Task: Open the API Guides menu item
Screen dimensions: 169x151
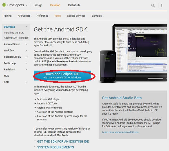Action: point(24,16)
